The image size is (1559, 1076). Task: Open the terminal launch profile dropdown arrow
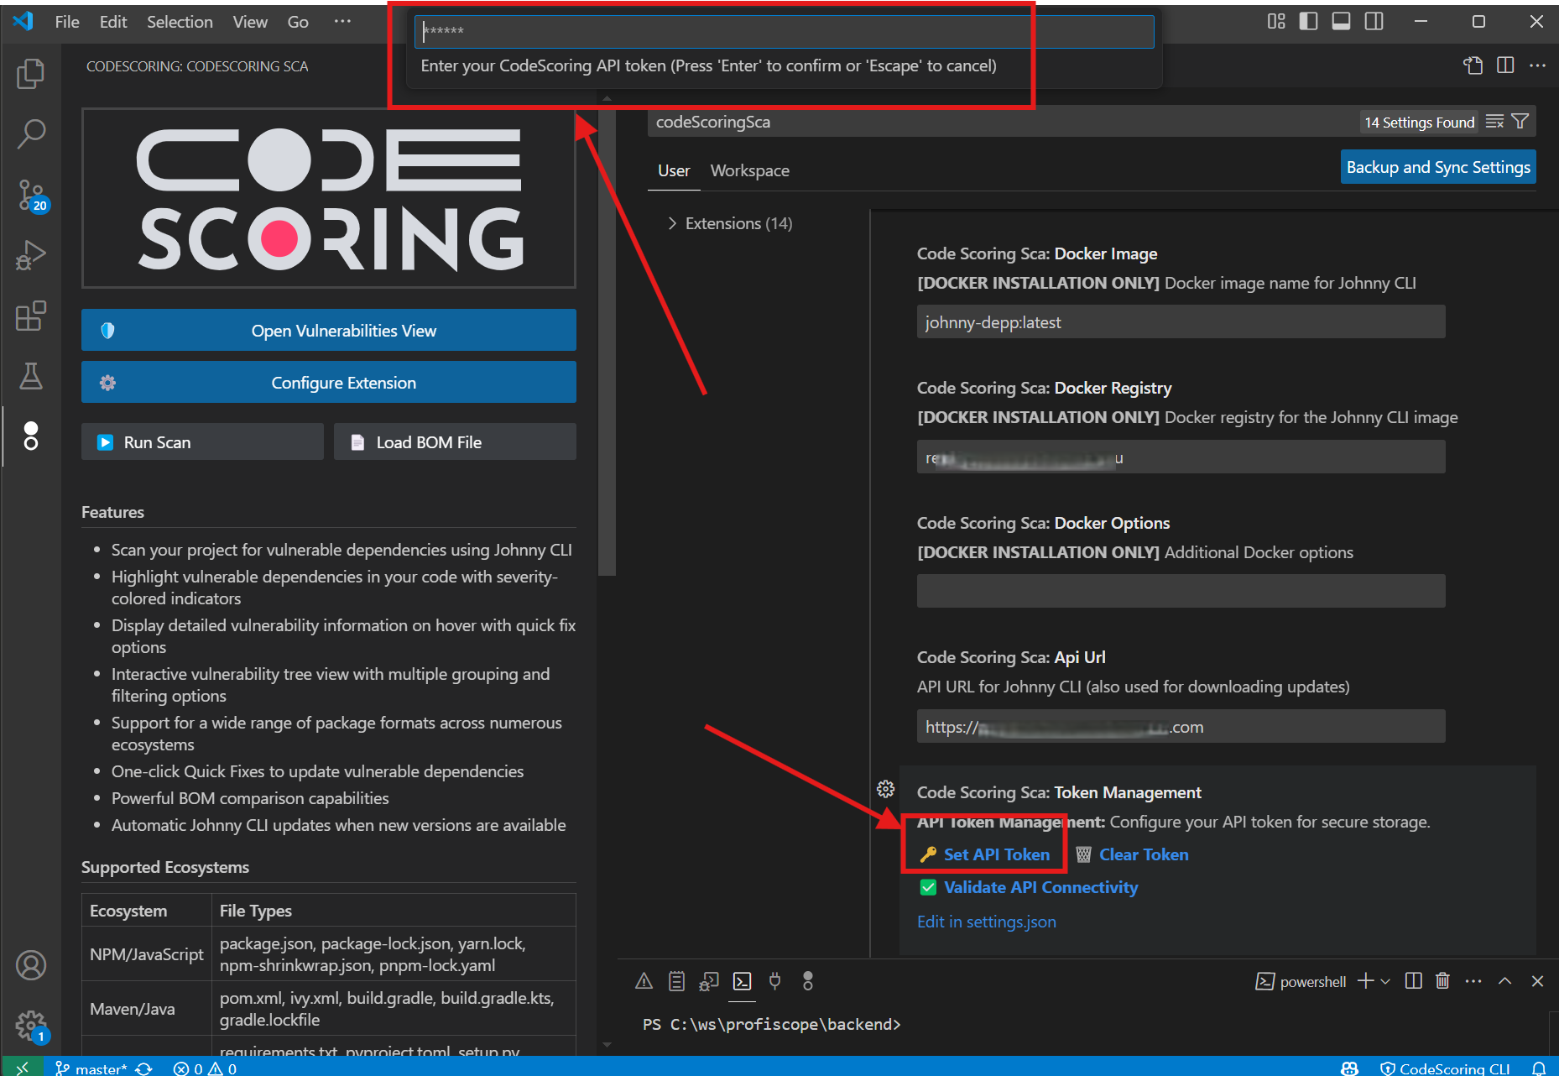[1385, 981]
